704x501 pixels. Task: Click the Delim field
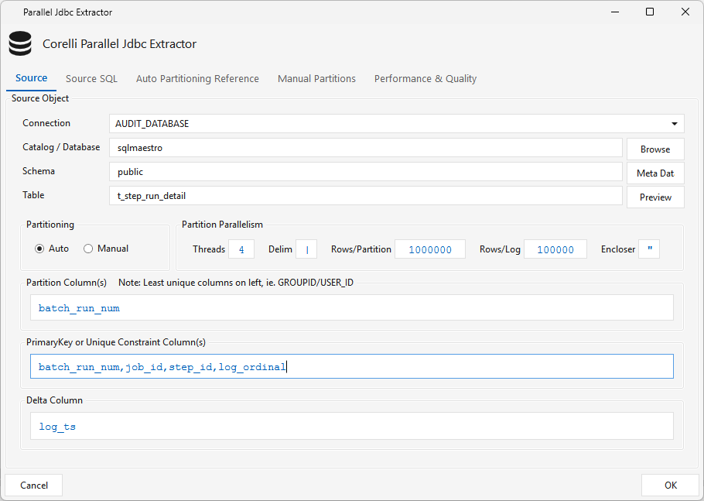pos(306,249)
